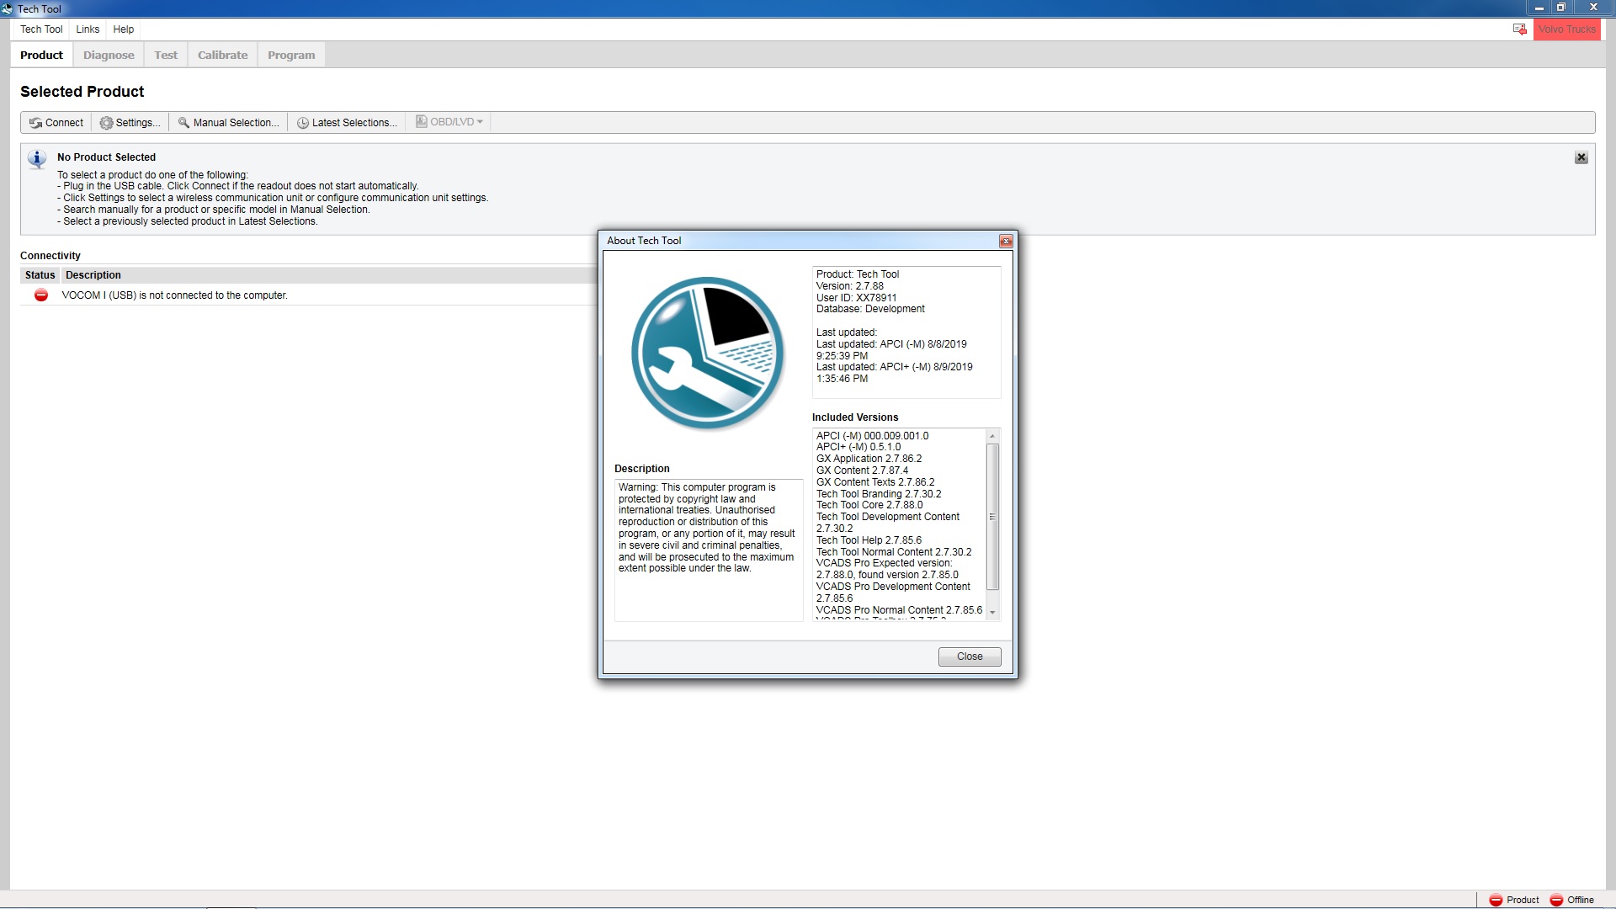The height and width of the screenshot is (909, 1616).
Task: Click the Volvo Trucks brand button
Action: pos(1566,29)
